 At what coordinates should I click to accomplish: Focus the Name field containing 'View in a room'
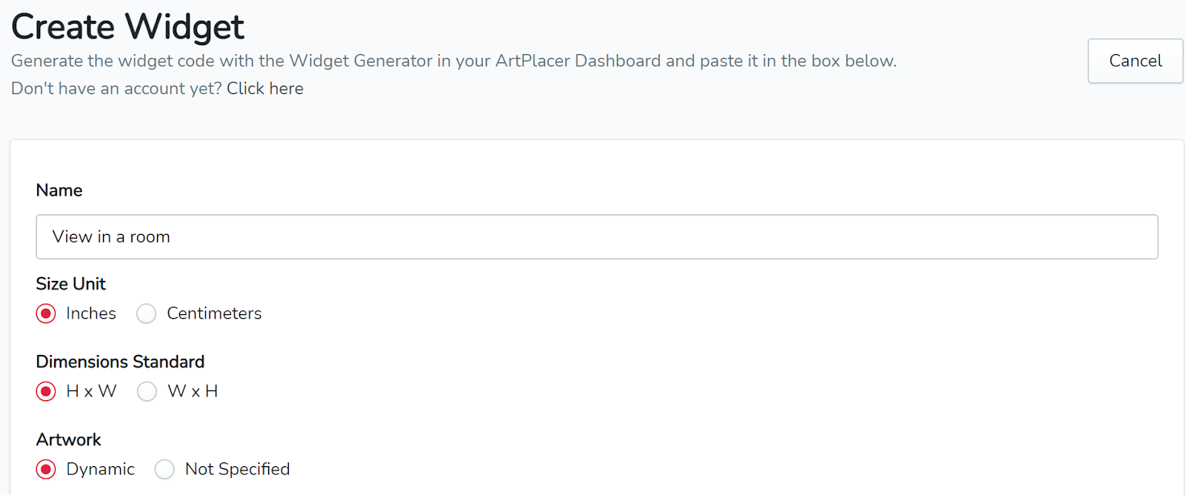point(597,236)
